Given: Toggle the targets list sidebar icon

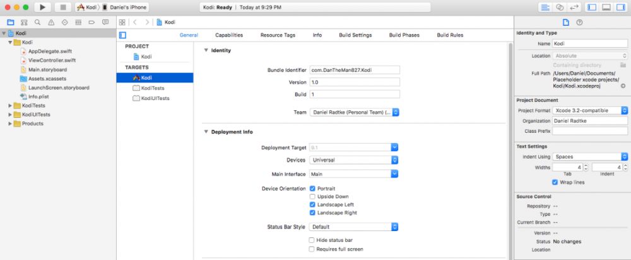Looking at the screenshot, I should 122,35.
